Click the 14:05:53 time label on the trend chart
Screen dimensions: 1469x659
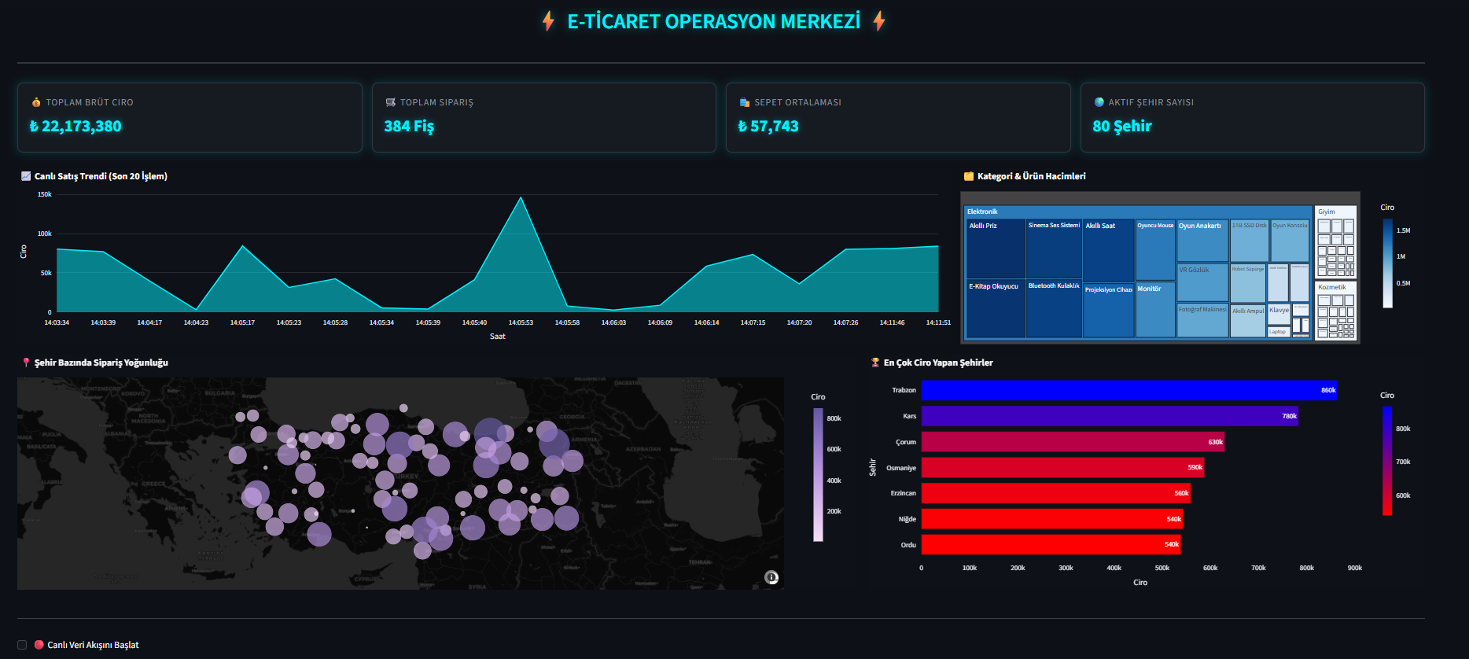pyautogui.click(x=521, y=322)
